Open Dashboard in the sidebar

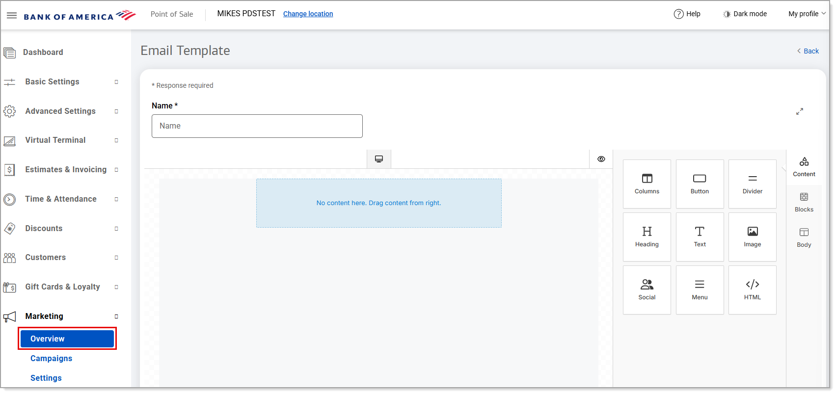point(43,53)
